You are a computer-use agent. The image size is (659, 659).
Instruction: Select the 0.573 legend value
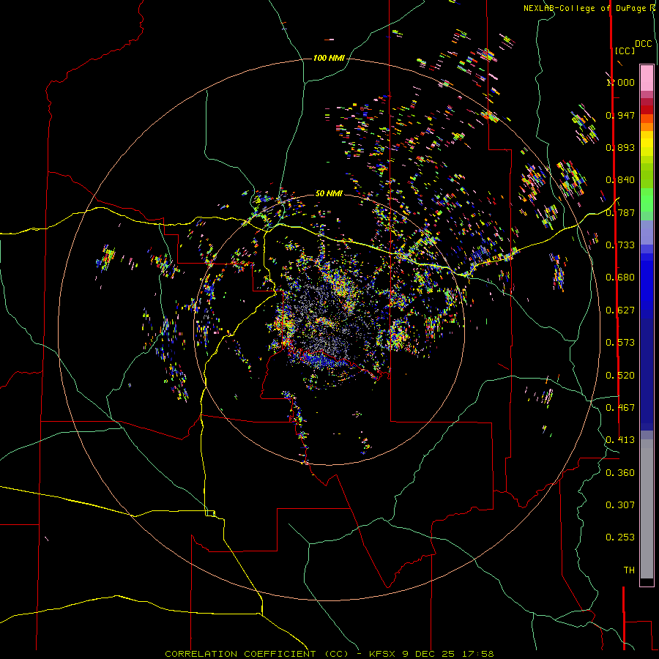pos(620,343)
